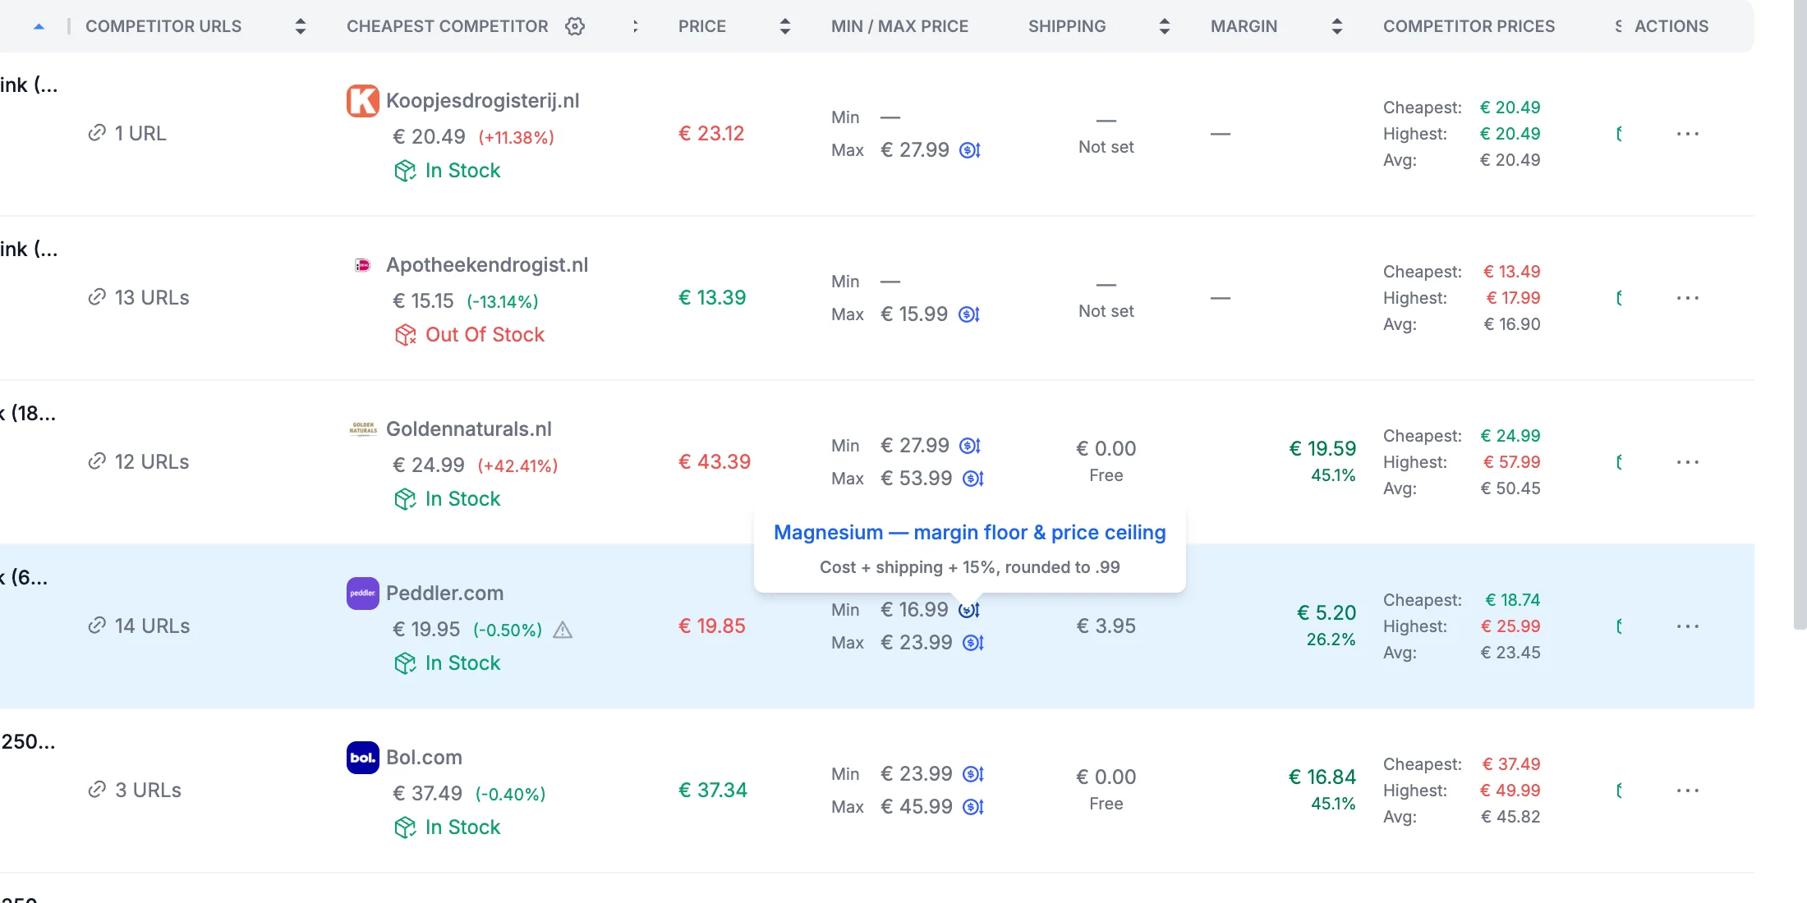Screen dimensions: 1807x903
Task: Click the € 43.39 price value
Action: click(715, 462)
